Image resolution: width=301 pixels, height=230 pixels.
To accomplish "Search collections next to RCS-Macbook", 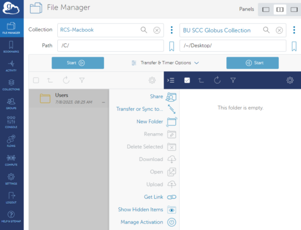I will (144, 30).
